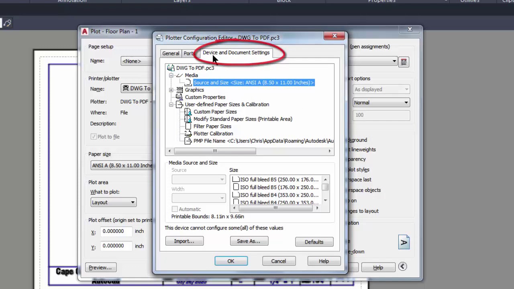
Task: Click the collapse arrow icon beside Help in Plot dialog
Action: pyautogui.click(x=402, y=267)
